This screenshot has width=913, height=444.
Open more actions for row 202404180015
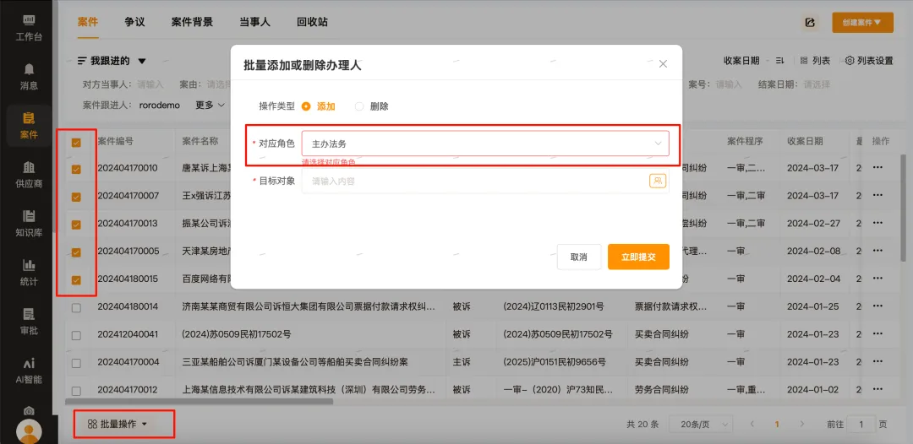(x=878, y=279)
